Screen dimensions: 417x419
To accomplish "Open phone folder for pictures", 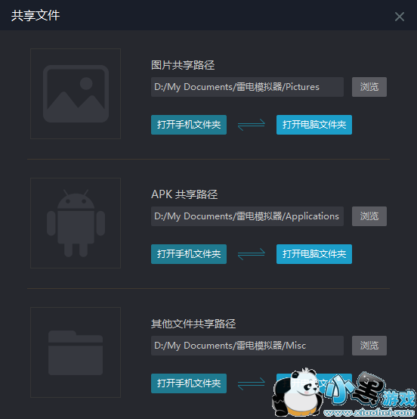I will [189, 125].
